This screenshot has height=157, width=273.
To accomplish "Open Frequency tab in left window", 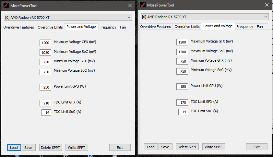I will point(108,27).
